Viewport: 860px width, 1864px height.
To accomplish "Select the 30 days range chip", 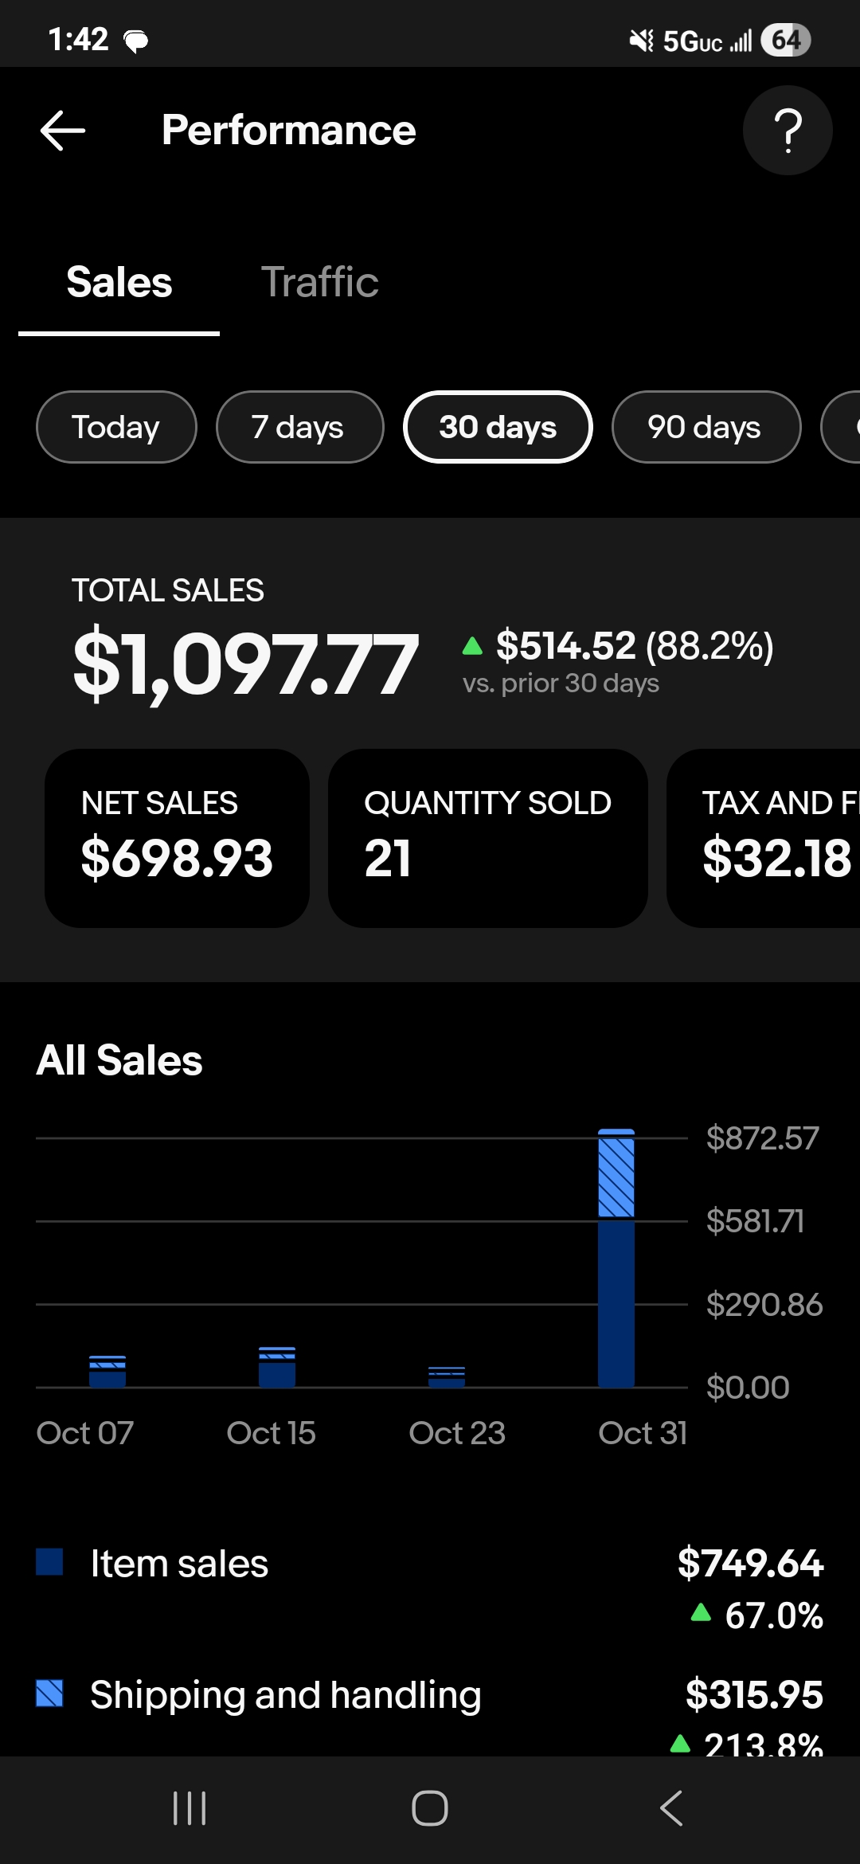I will pyautogui.click(x=498, y=427).
